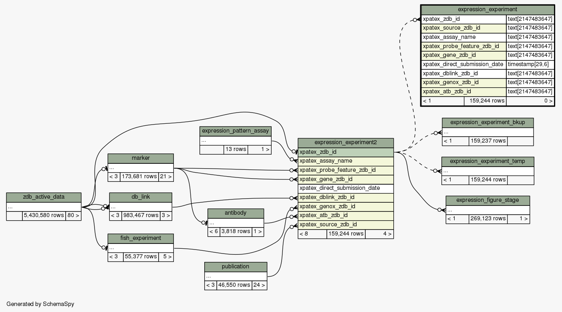Click the expression_figure_stage table title
Screen dimensions: 562x312
(487, 200)
